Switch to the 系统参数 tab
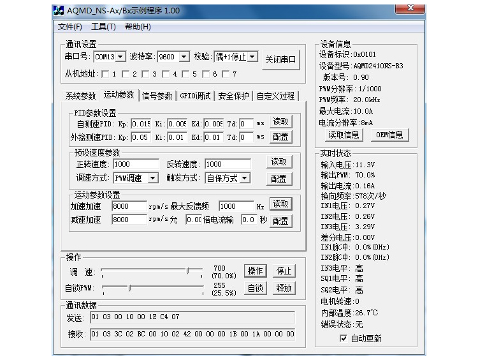 [x=80, y=96]
